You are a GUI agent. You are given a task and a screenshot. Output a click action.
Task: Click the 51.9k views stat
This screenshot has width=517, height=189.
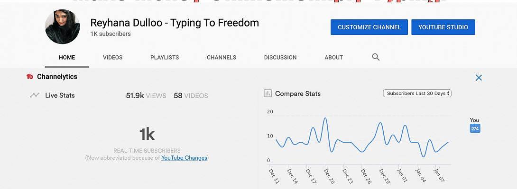pyautogui.click(x=146, y=95)
